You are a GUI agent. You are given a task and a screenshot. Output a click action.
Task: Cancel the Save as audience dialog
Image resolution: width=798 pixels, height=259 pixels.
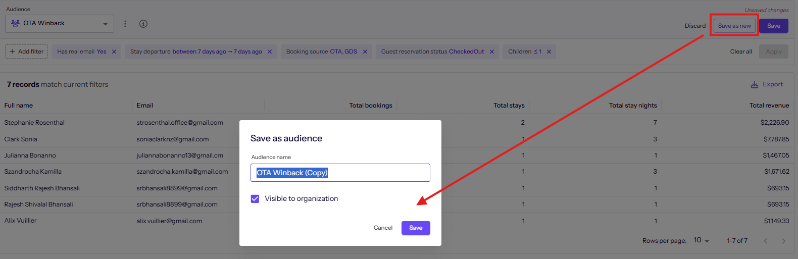383,228
